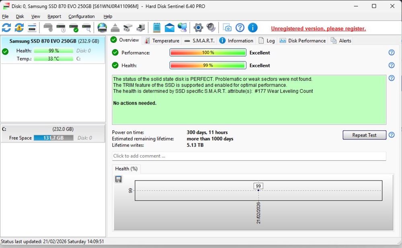The width and height of the screenshot is (402, 248).
Task: Select Samsung SSD 870 EVO 250GB disk entry
Action: (x=53, y=50)
